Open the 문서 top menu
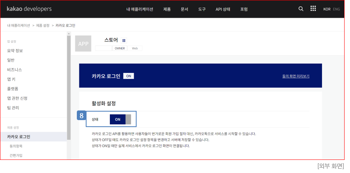This screenshot has height=173, width=350. tap(184, 9)
